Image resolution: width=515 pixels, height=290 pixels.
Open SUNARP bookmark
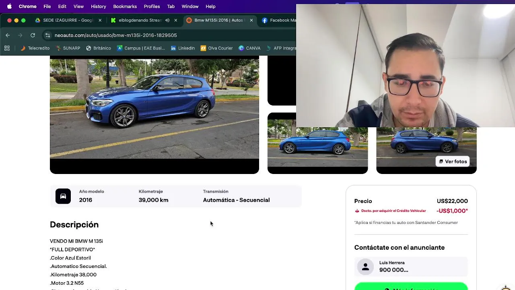pos(68,48)
